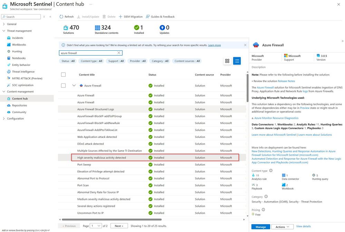Open the Category filter
345x232 pixels.
(160, 61)
